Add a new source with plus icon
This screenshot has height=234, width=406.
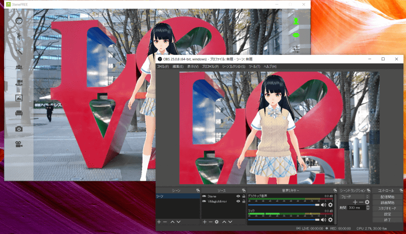pos(205,222)
